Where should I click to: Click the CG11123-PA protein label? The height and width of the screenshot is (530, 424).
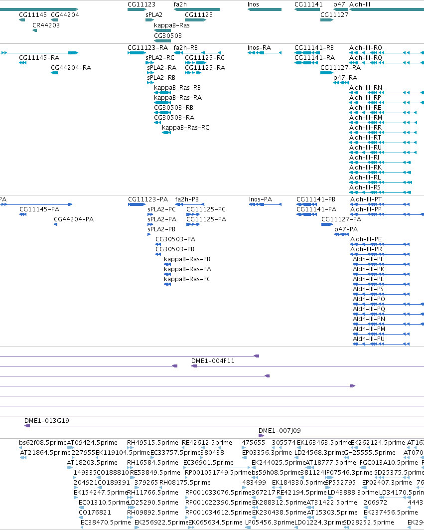(148, 199)
